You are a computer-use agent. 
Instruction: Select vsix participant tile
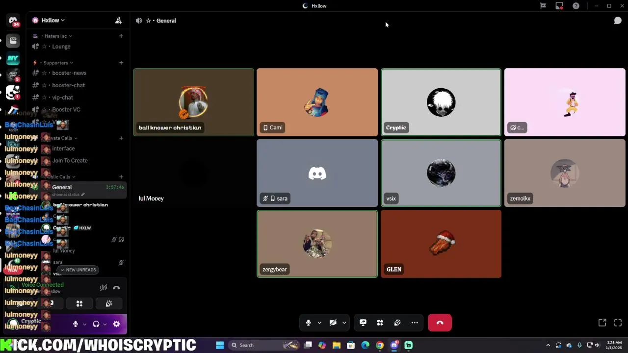coord(441,173)
